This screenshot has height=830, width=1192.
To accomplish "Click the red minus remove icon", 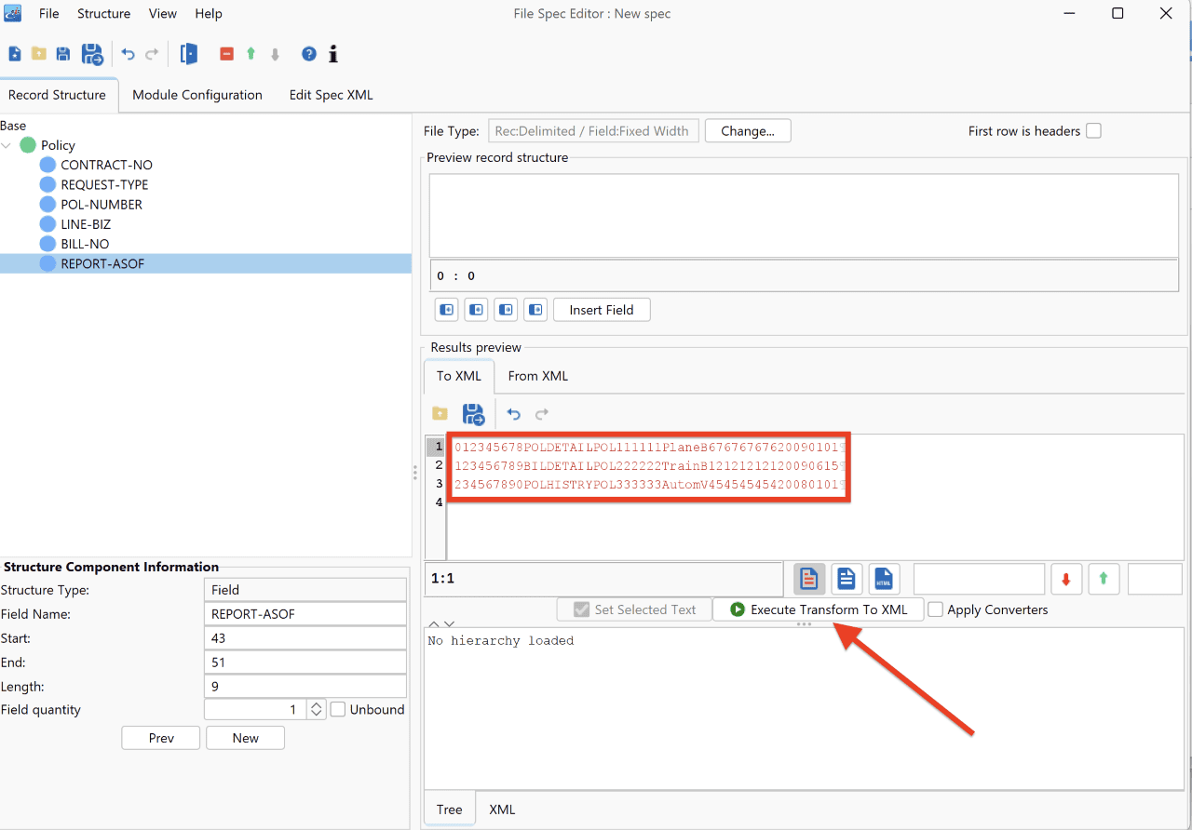I will click(x=226, y=54).
